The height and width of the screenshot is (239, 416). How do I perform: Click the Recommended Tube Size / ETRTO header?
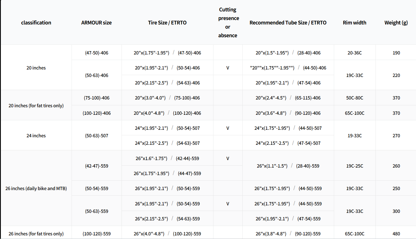click(288, 23)
